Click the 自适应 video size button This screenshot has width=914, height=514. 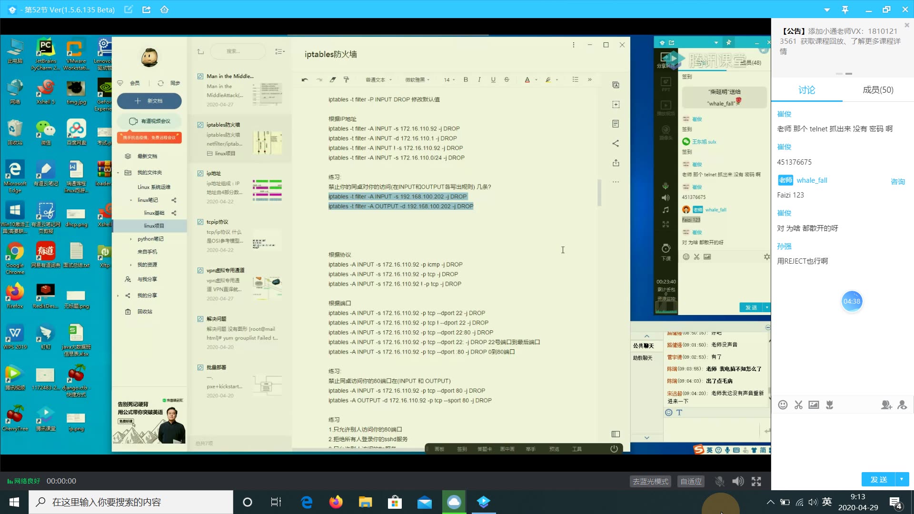691,481
